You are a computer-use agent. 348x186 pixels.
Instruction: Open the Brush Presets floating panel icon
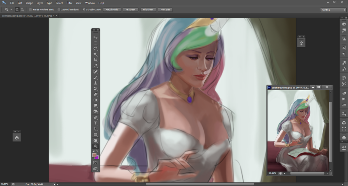point(301,43)
